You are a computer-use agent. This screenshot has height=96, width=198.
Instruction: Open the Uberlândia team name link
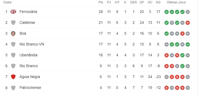click(x=29, y=55)
